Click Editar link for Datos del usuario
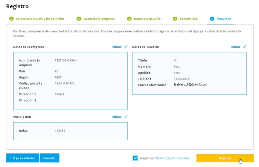 point(236,47)
